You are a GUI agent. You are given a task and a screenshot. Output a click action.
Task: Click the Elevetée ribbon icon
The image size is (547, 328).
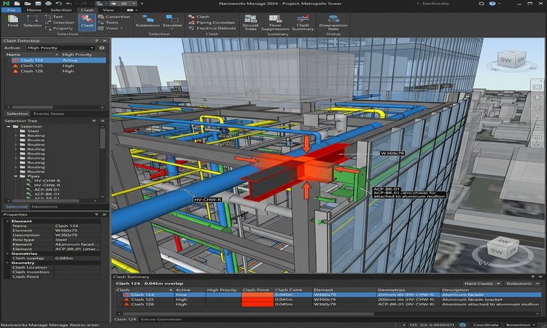(x=172, y=21)
